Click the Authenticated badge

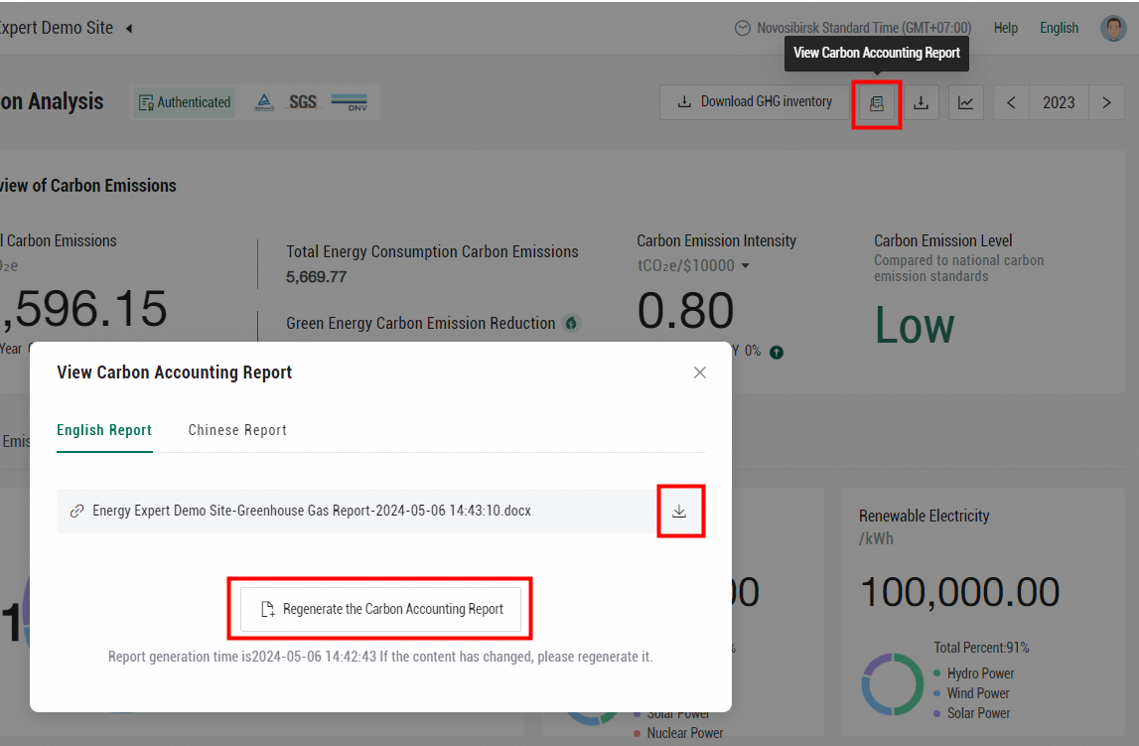click(185, 102)
